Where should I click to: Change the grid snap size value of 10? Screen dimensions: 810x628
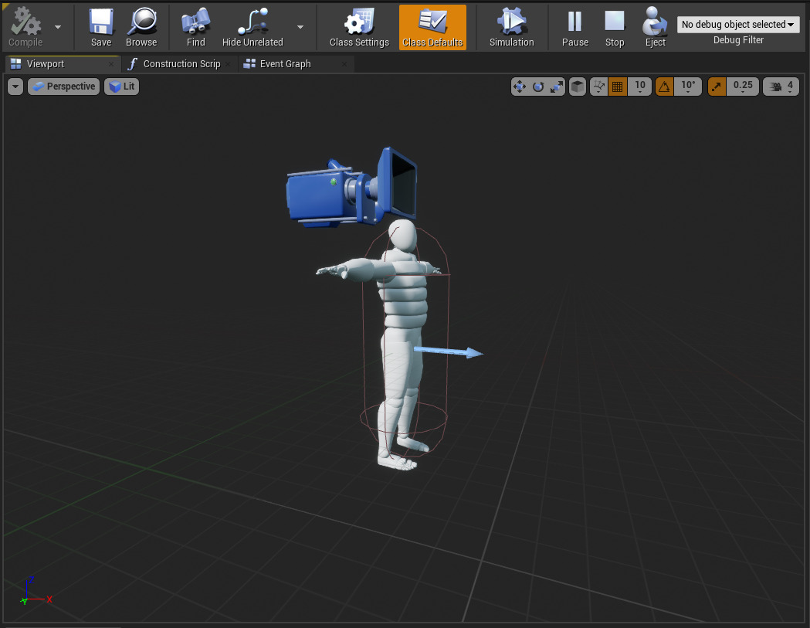(x=639, y=87)
